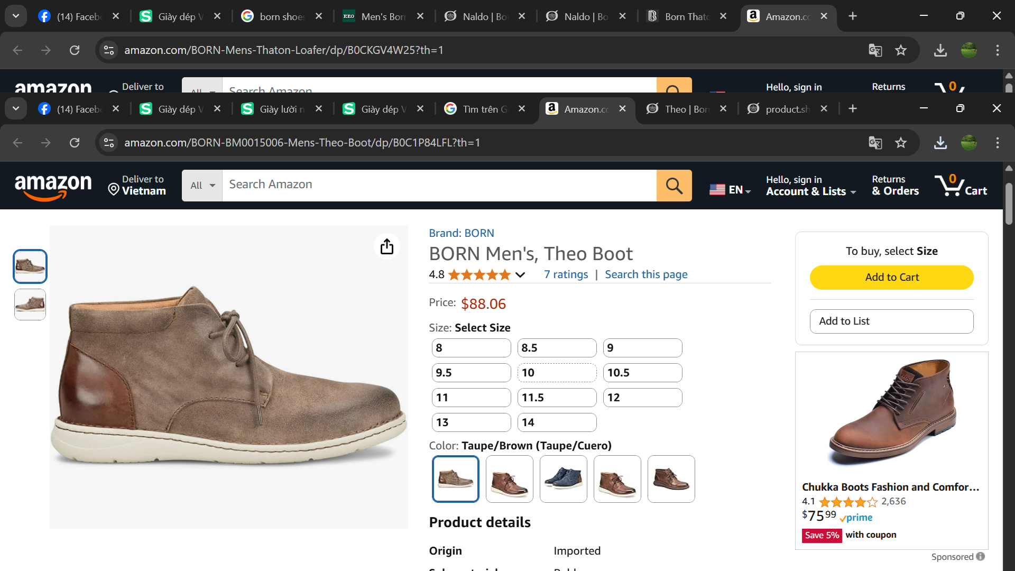Select size 13
Image resolution: width=1015 pixels, height=571 pixels.
click(471, 422)
